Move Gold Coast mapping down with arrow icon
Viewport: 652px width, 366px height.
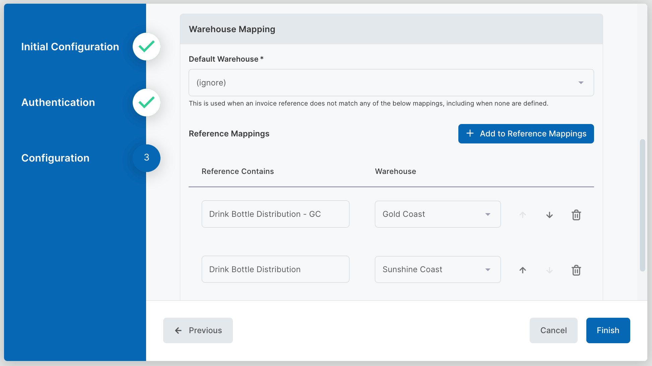[x=549, y=215]
